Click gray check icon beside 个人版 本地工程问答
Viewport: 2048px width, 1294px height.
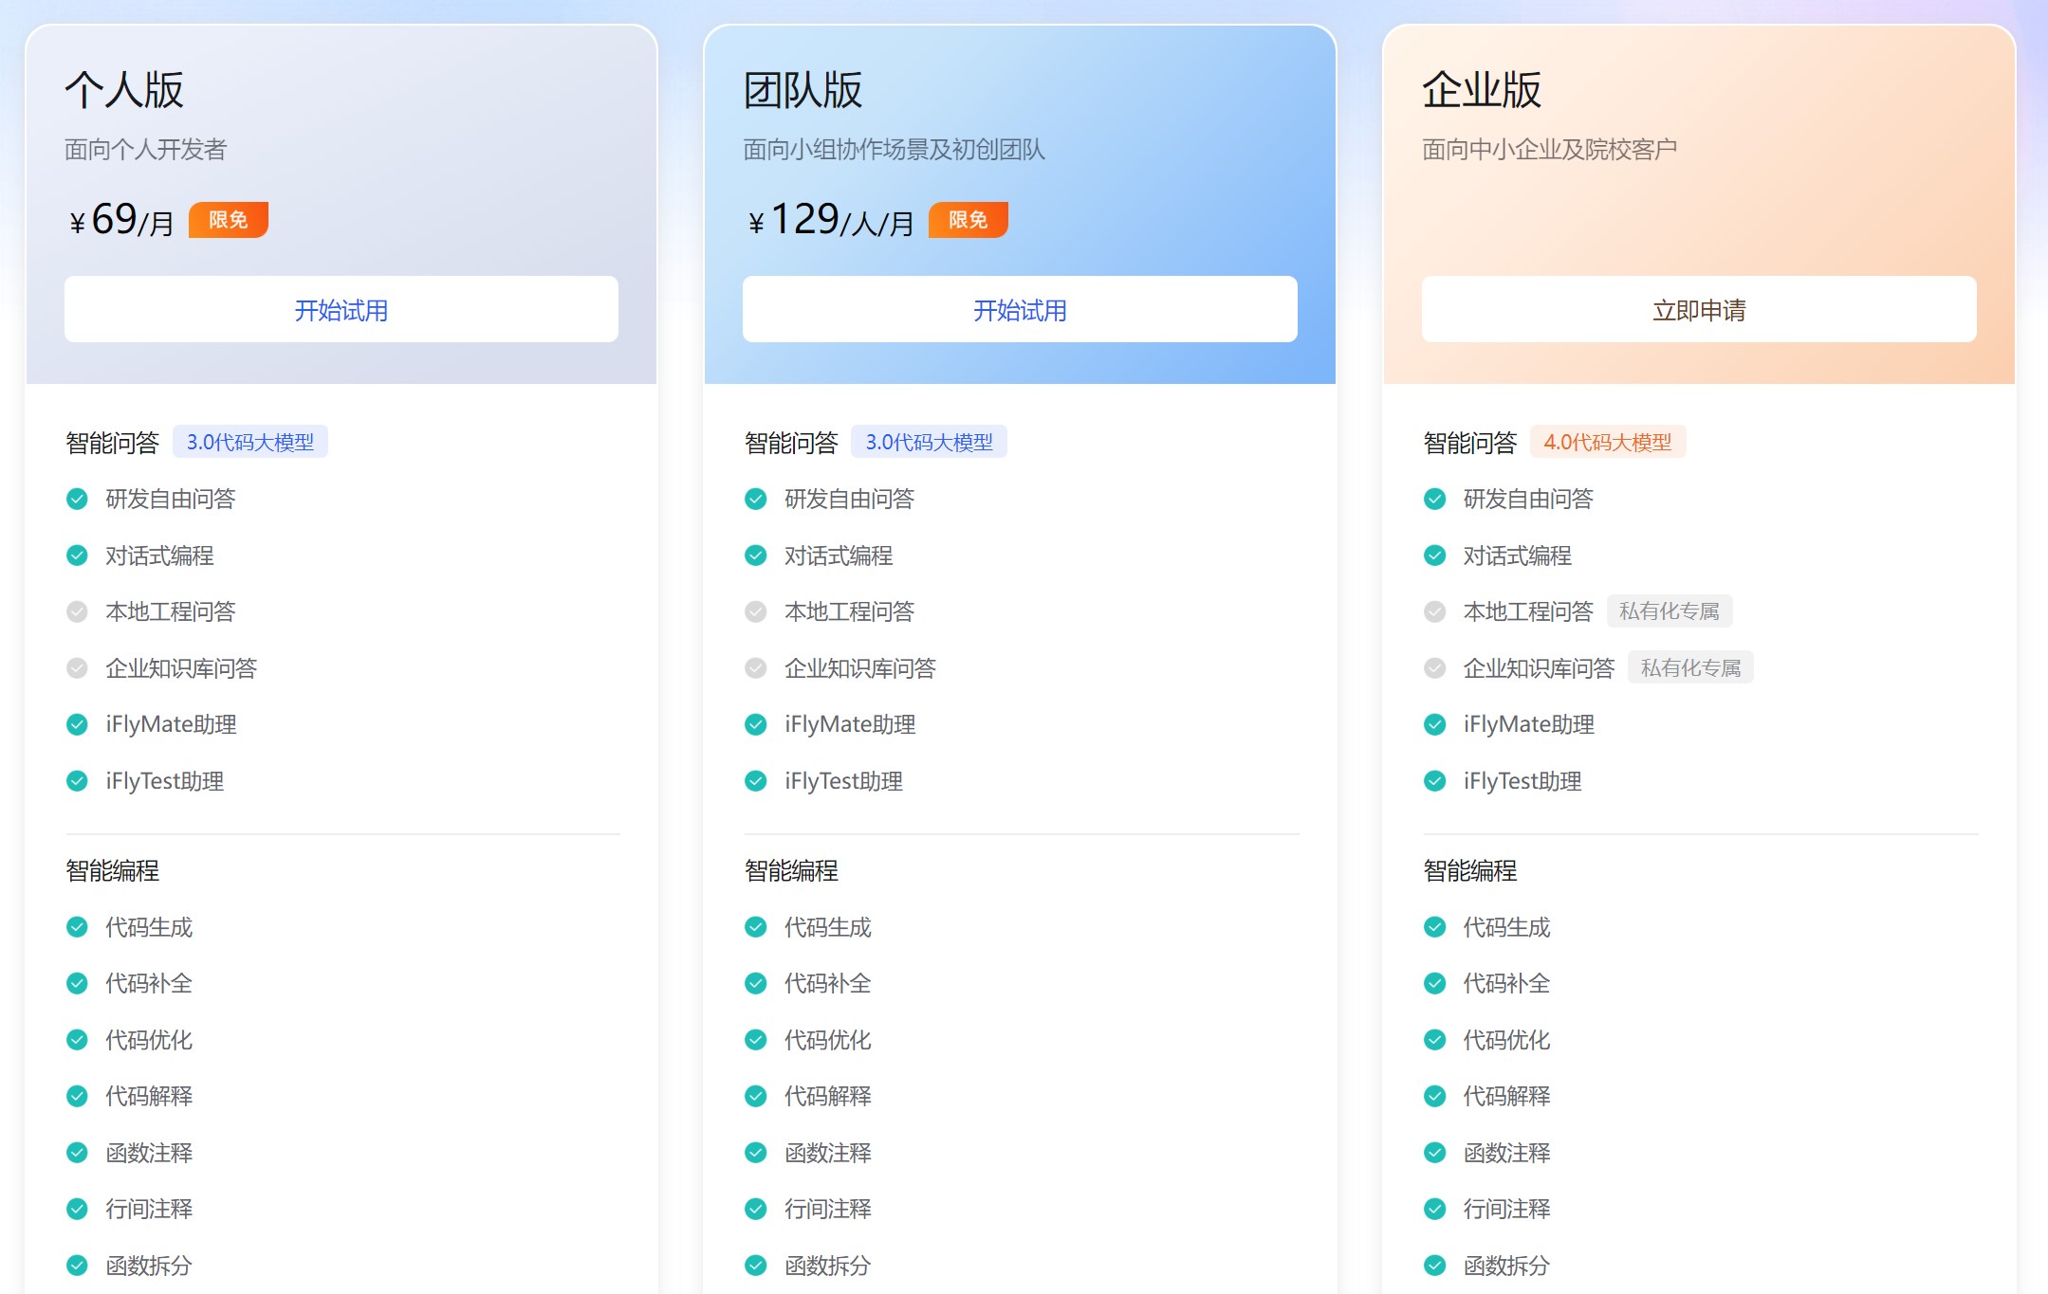77,611
